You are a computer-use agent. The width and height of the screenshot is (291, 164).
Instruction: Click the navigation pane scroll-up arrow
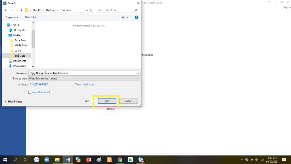[33, 23]
